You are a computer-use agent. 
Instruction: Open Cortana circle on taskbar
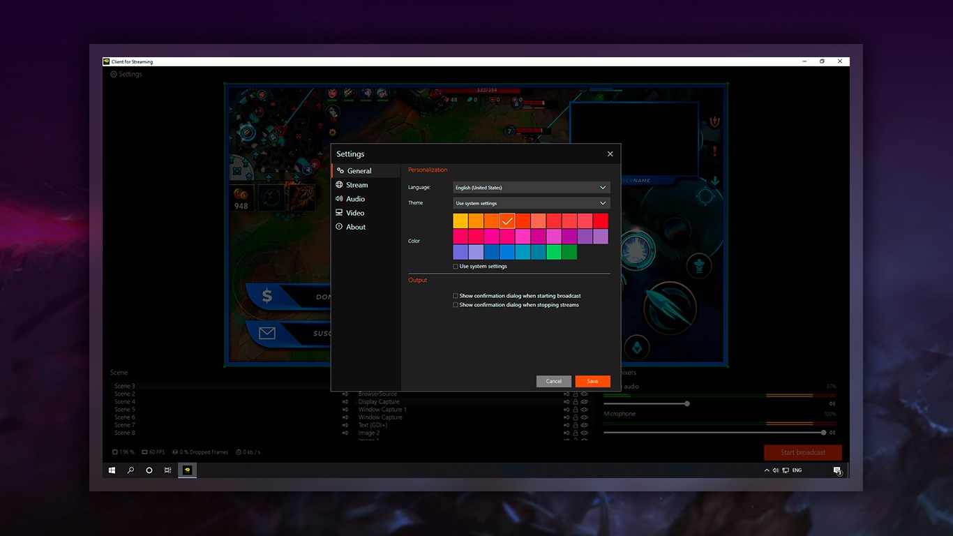point(149,470)
